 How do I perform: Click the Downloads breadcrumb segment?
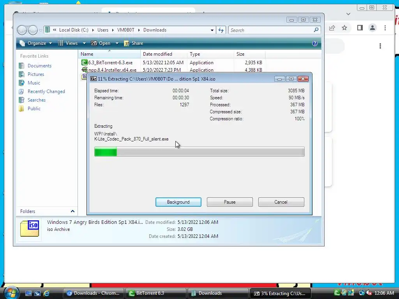pyautogui.click(x=155, y=30)
